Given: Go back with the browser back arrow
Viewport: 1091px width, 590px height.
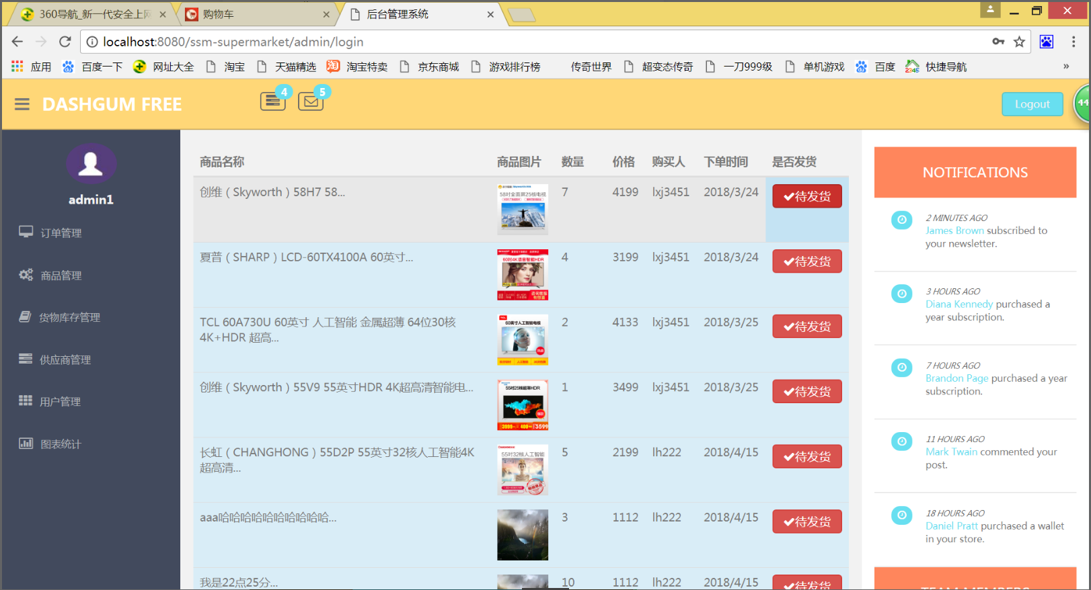Looking at the screenshot, I should coord(17,42).
